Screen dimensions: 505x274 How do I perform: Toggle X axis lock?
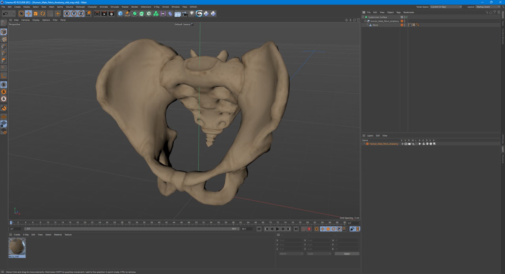click(67, 14)
